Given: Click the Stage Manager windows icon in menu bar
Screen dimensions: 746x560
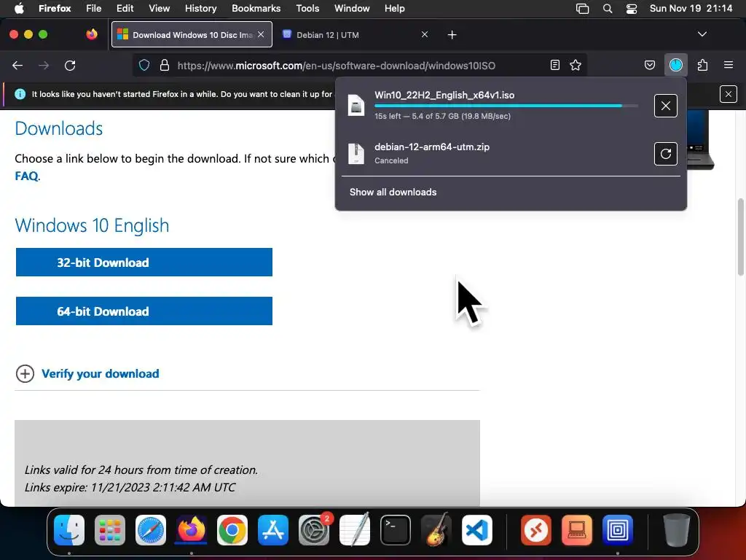Looking at the screenshot, I should click(582, 9).
